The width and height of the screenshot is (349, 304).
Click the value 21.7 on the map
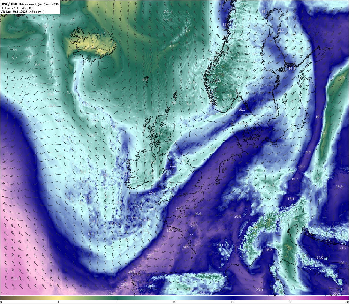[343, 248]
